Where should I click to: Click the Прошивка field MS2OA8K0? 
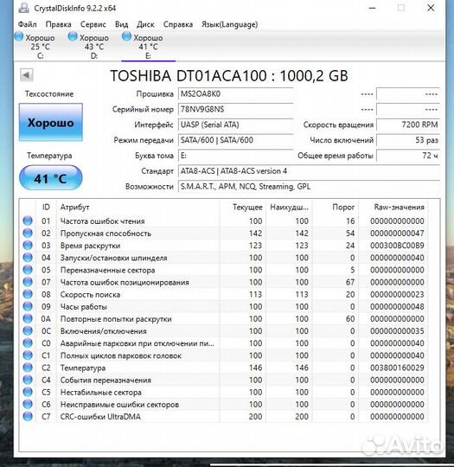235,93
